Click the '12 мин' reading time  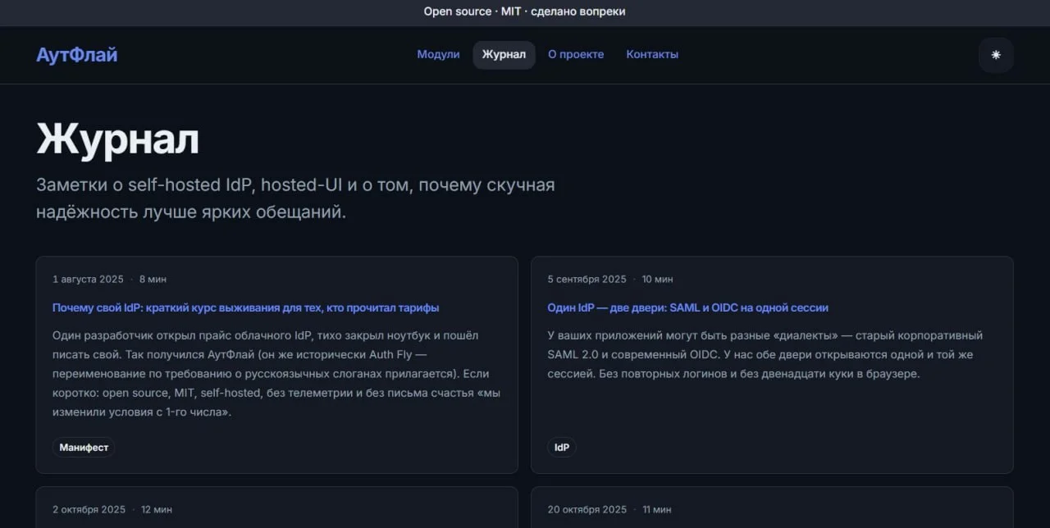click(x=157, y=510)
